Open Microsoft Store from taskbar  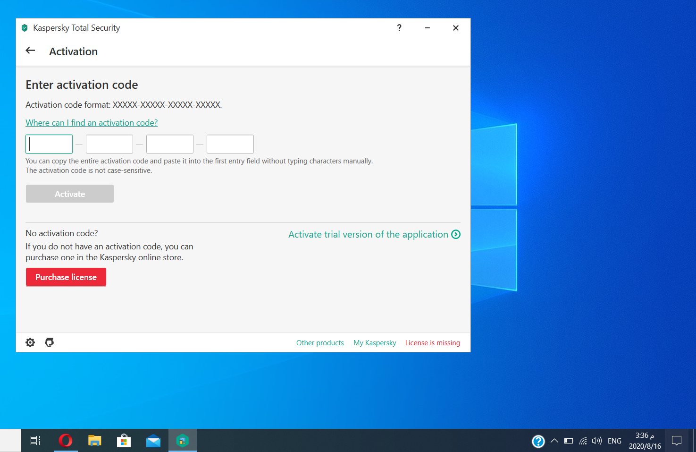pos(124,441)
